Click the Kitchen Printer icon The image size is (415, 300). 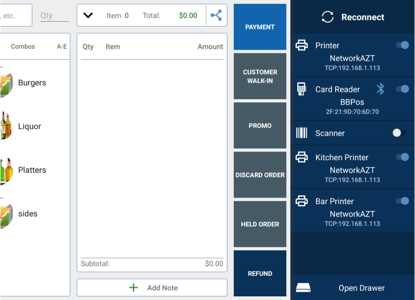coord(301,157)
